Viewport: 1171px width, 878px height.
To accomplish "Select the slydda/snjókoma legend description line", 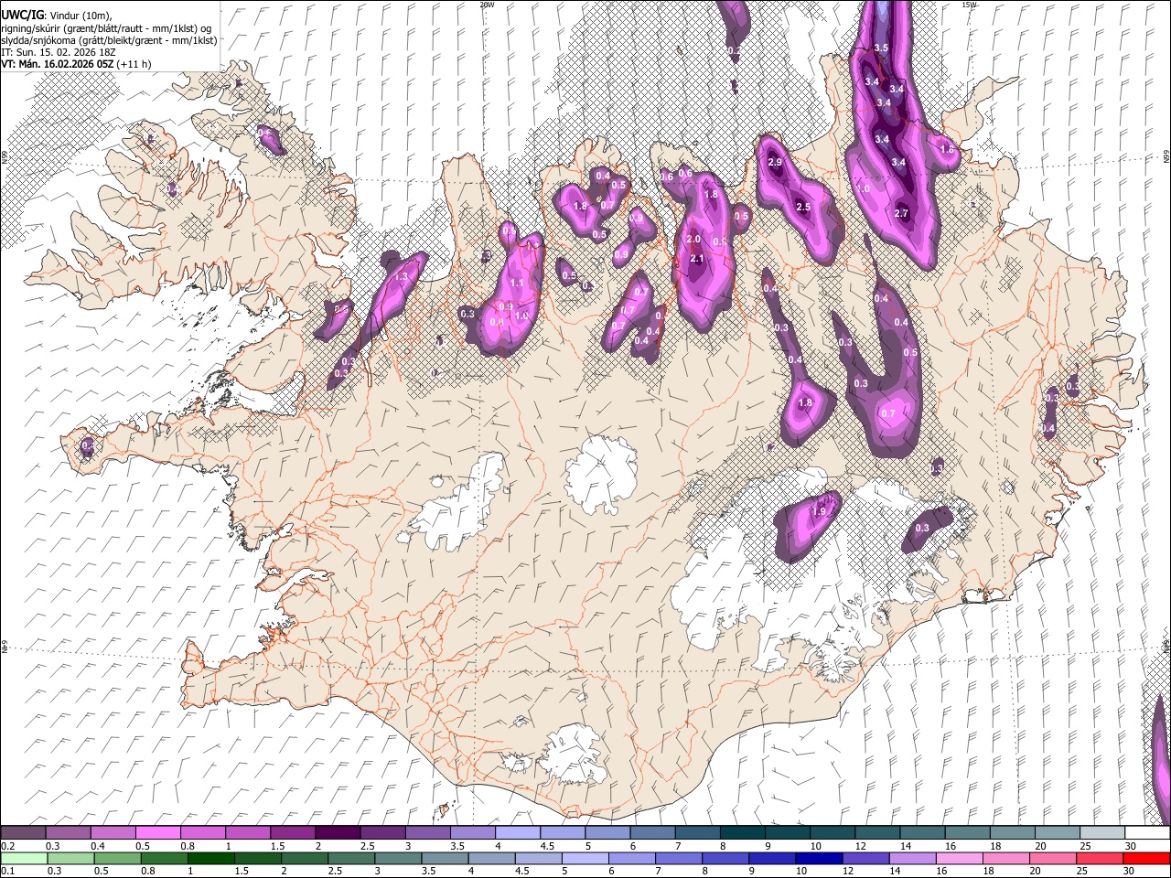I will pyautogui.click(x=109, y=40).
